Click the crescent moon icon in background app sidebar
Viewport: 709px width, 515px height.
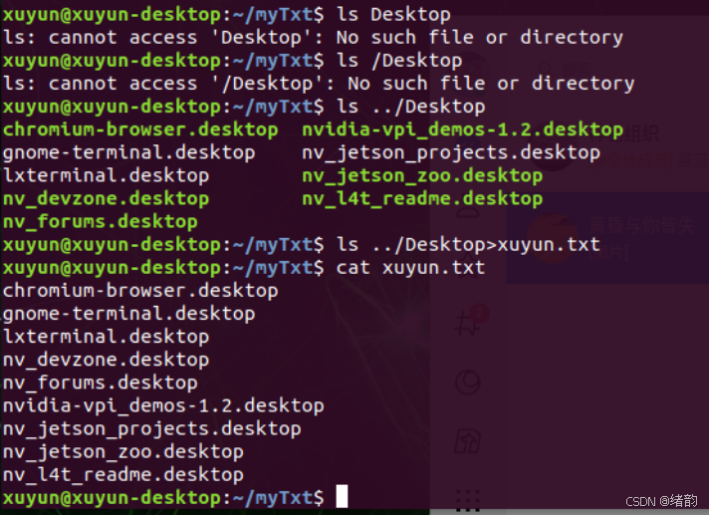(468, 383)
